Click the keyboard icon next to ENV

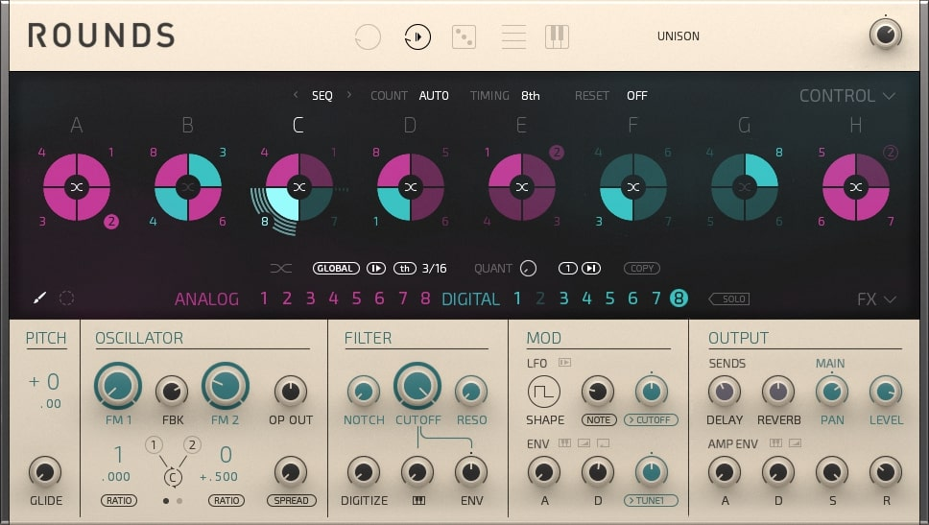[564, 442]
